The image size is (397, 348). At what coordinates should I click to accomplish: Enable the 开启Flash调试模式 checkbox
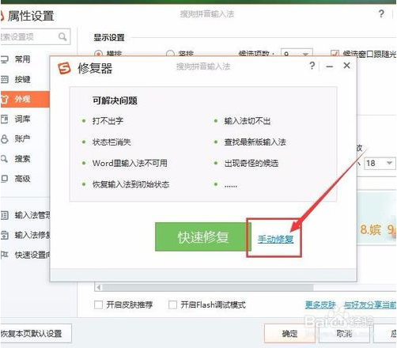tap(172, 305)
